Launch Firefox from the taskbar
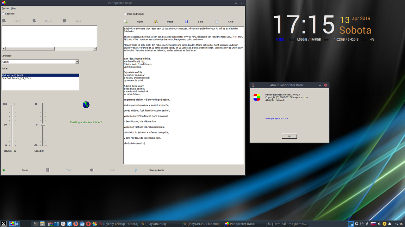The image size is (405, 227). 76,224
